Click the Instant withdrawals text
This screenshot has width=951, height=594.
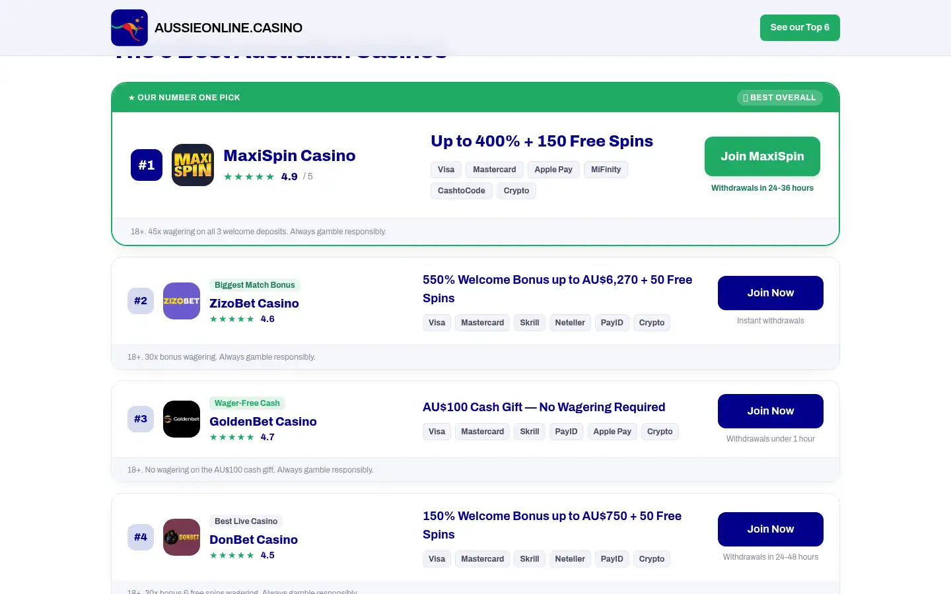point(771,321)
